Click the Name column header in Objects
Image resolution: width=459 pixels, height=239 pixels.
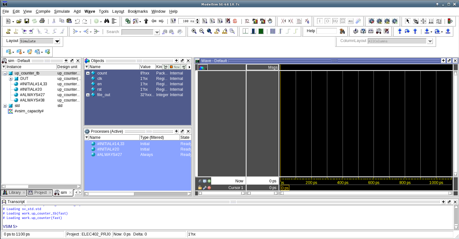(x=114, y=67)
